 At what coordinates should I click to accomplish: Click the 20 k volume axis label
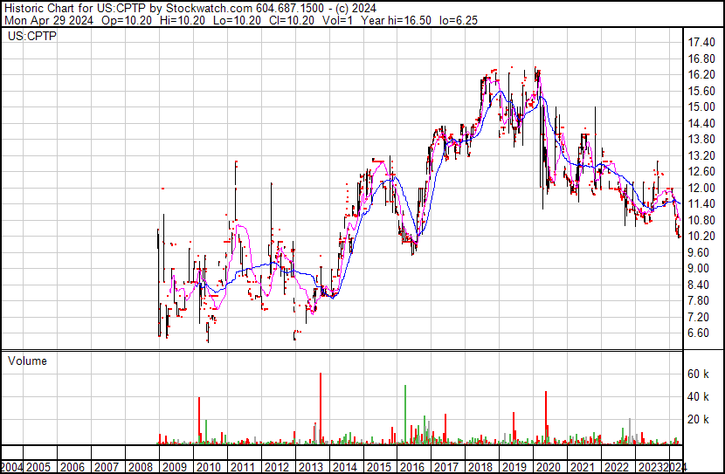(x=698, y=419)
